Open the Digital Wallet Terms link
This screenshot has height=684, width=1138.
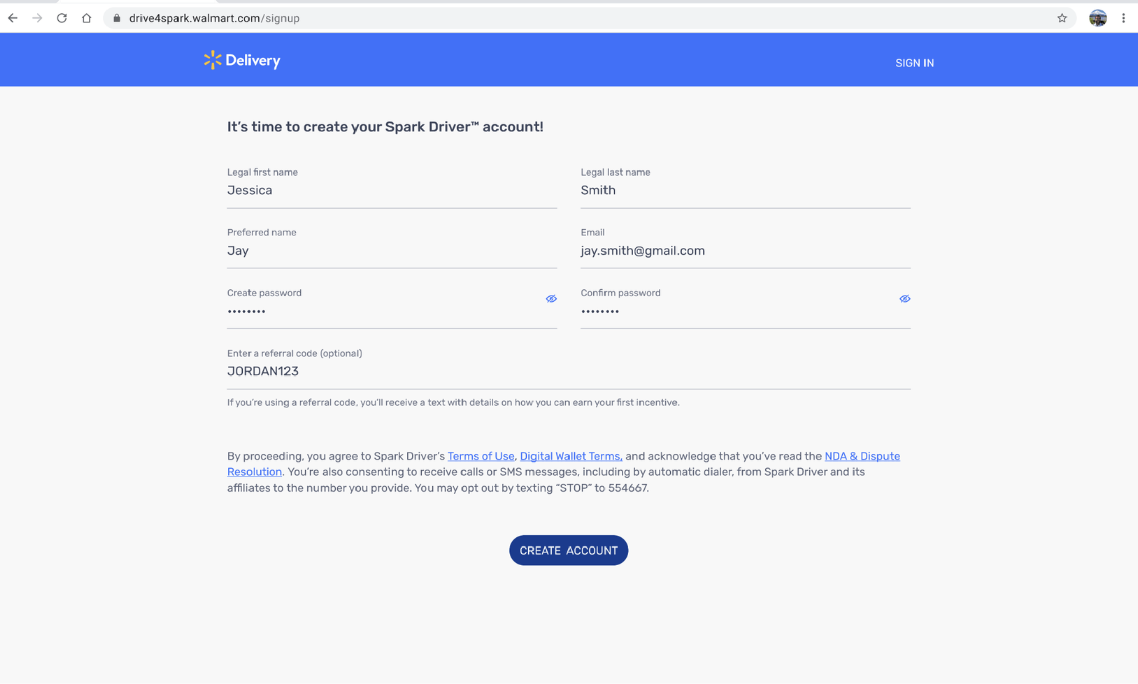coord(571,456)
